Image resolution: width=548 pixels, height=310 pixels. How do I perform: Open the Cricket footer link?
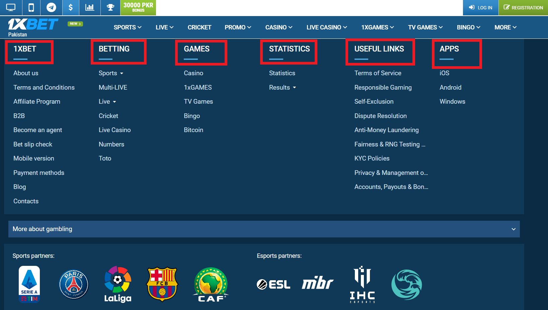[108, 116]
